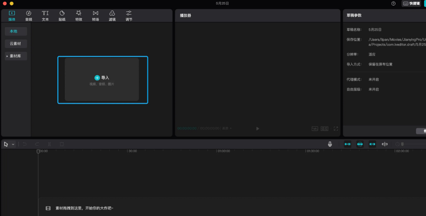426x216 pixels.
Task: Click the timeline zoom-out magnifier icon
Action: (397, 144)
